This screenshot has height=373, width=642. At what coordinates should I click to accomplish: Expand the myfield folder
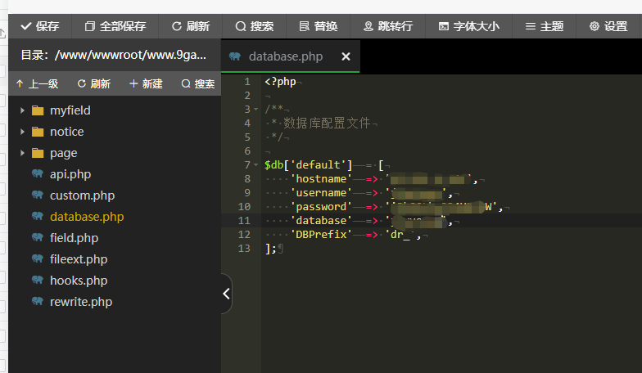click(22, 110)
